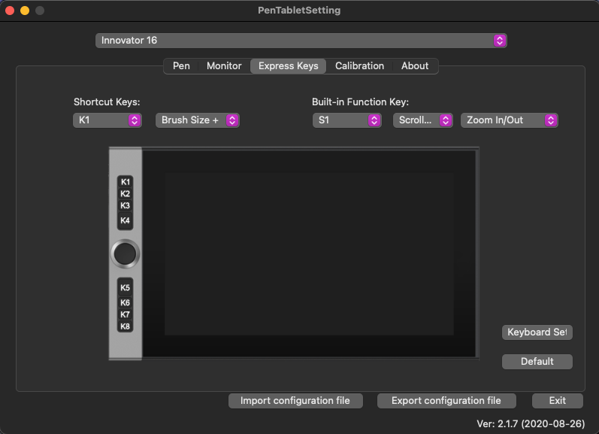Minimize the PenTabletSetting window
Image resolution: width=599 pixels, height=434 pixels.
pyautogui.click(x=25, y=11)
